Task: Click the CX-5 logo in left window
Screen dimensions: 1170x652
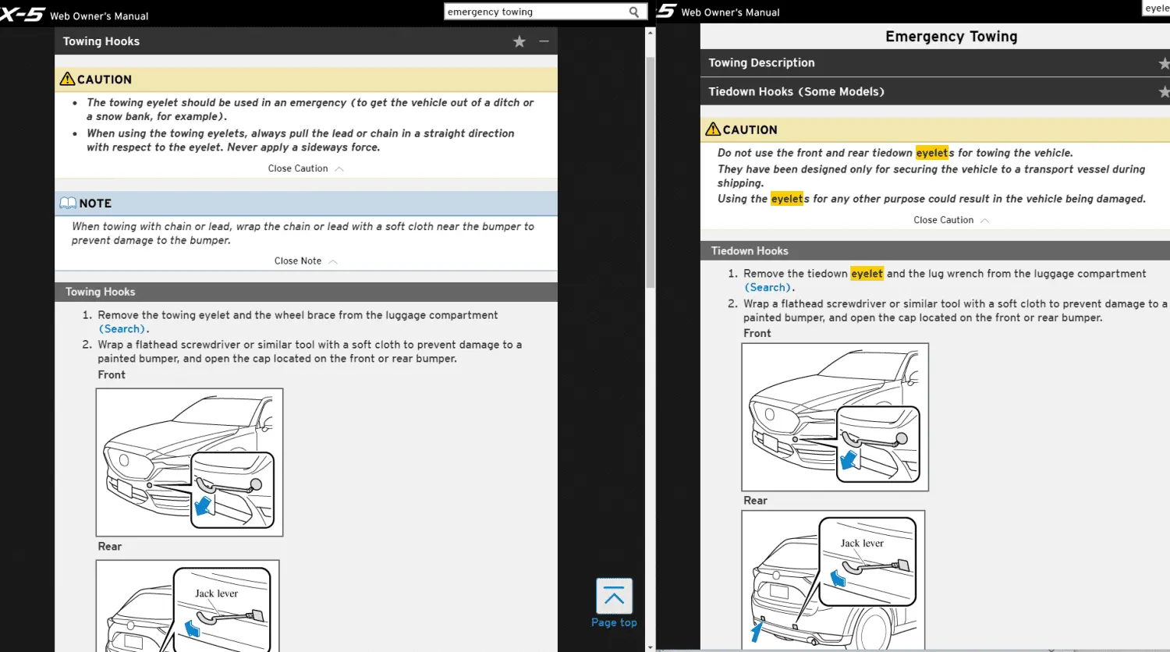Action: click(x=23, y=14)
